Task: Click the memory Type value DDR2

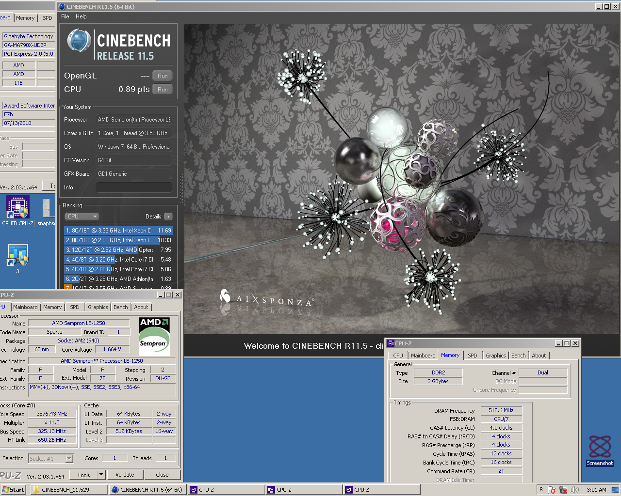Action: (x=438, y=372)
